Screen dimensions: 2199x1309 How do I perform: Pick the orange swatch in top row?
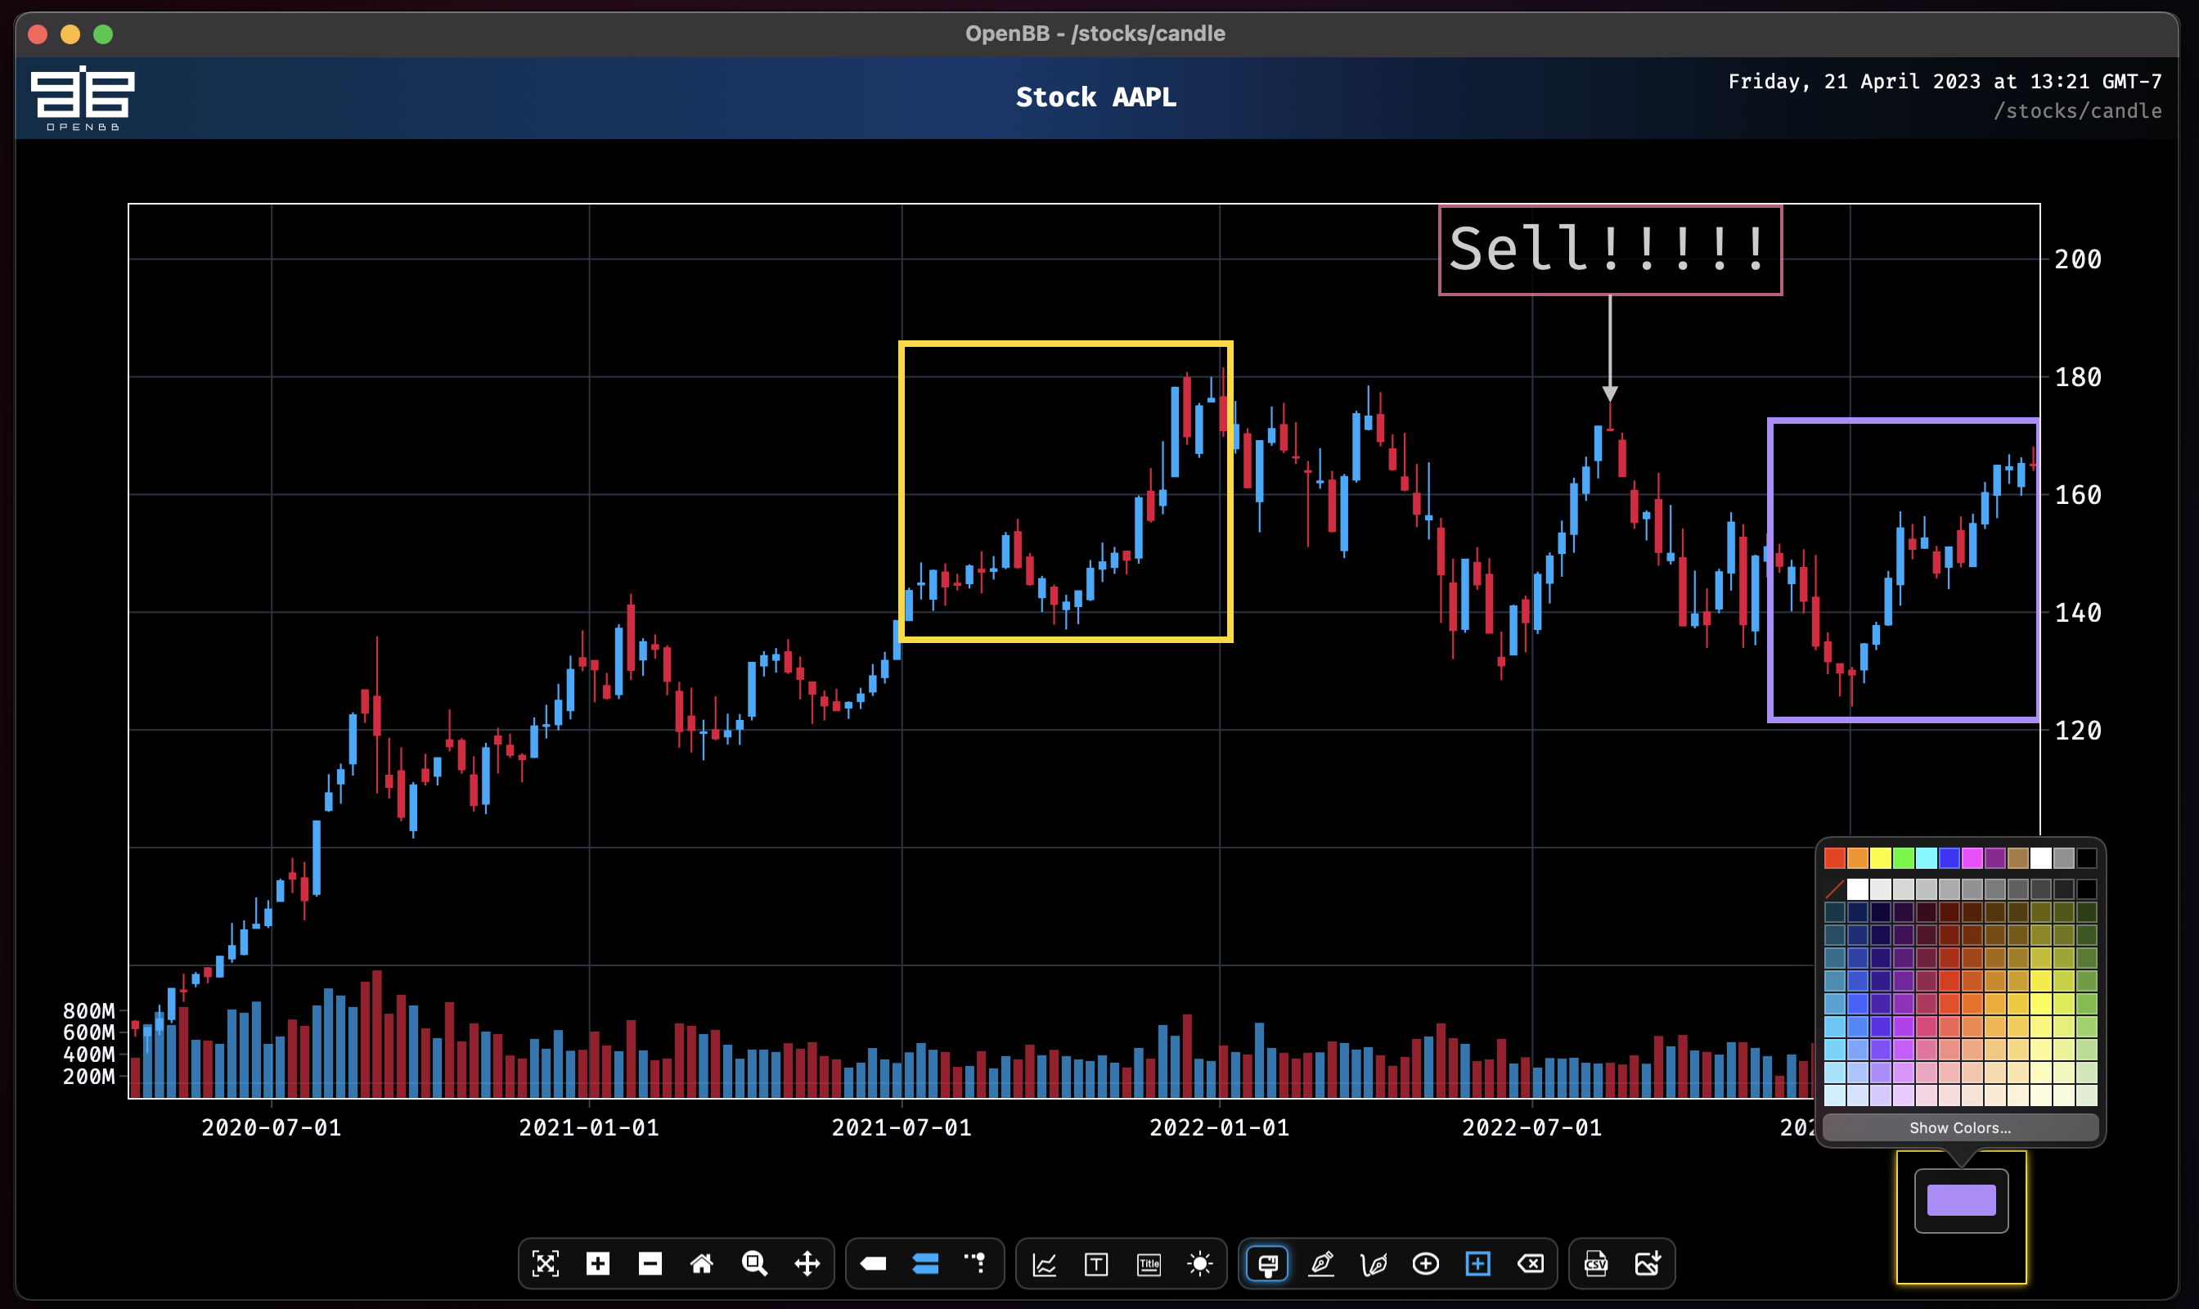click(x=1858, y=858)
